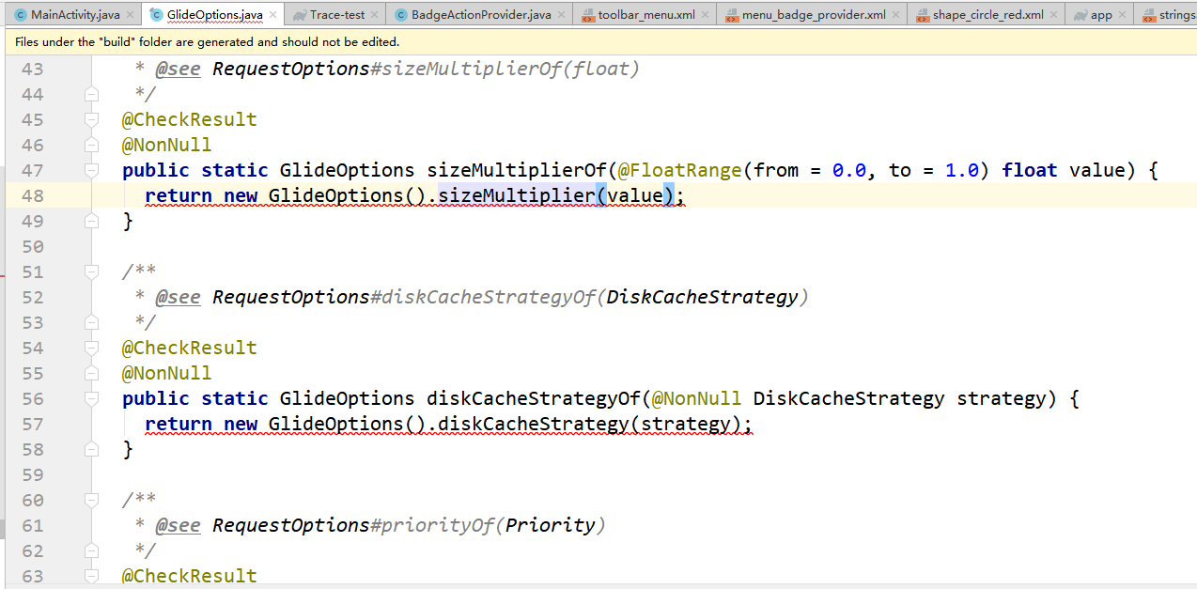Click sizeMultiplier call on line 48
The image size is (1197, 589).
pos(517,195)
